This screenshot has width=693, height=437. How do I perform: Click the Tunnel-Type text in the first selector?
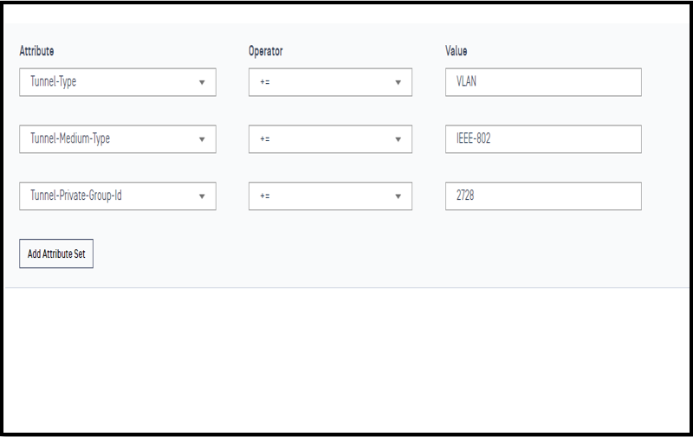point(53,81)
